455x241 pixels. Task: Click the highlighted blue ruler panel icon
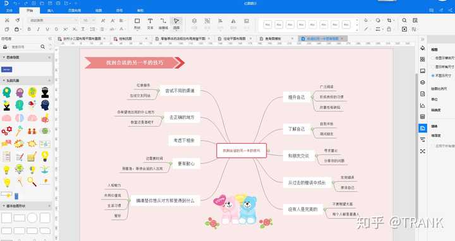423,128
